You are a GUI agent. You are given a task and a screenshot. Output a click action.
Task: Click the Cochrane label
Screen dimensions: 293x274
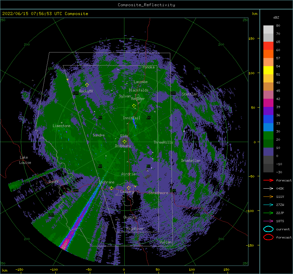tap(106, 182)
